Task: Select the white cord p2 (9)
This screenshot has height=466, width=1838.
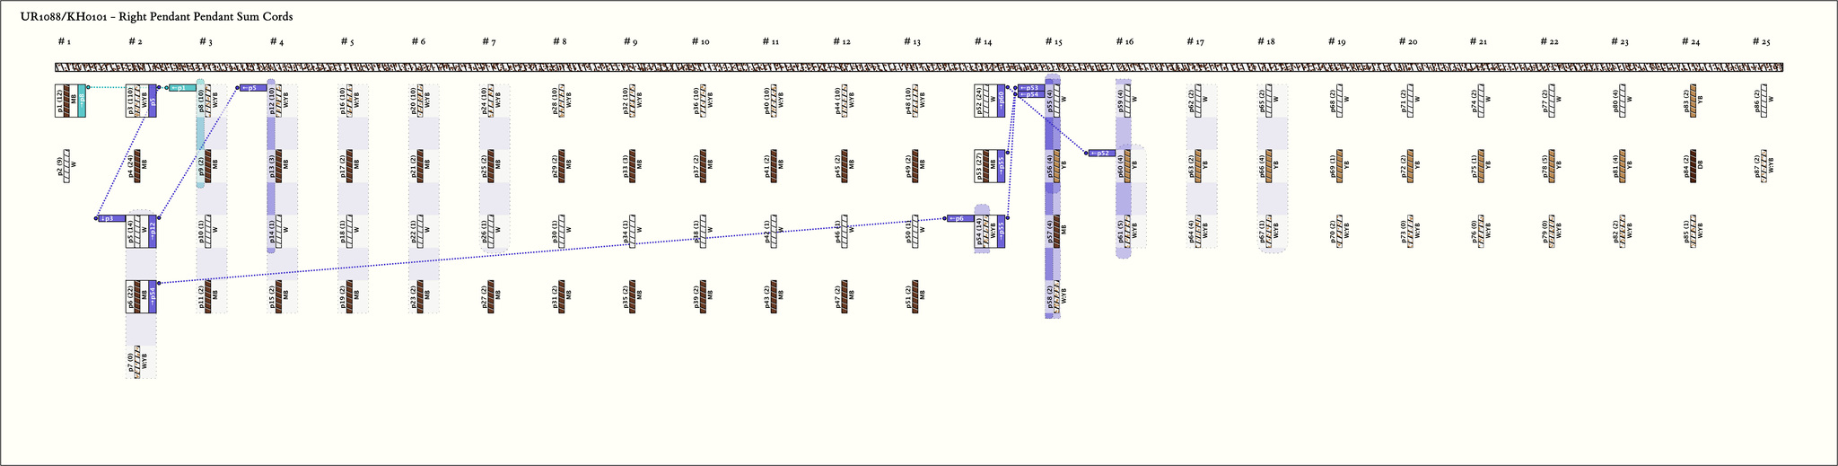Action: point(66,166)
